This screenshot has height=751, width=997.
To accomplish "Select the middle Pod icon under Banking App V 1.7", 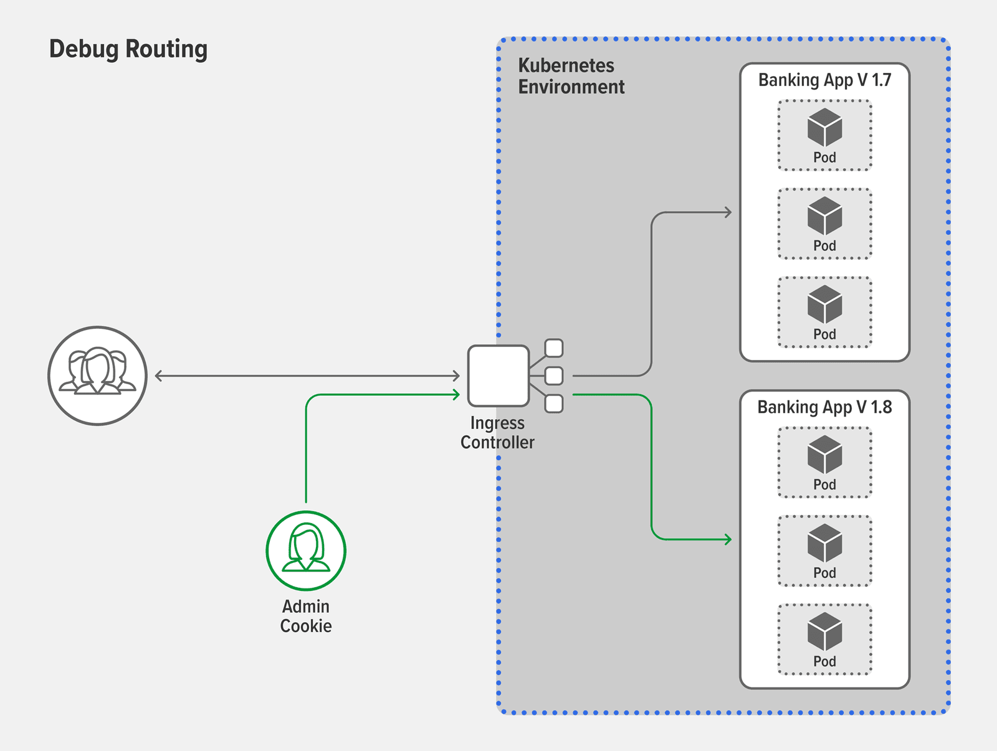I will point(824,215).
